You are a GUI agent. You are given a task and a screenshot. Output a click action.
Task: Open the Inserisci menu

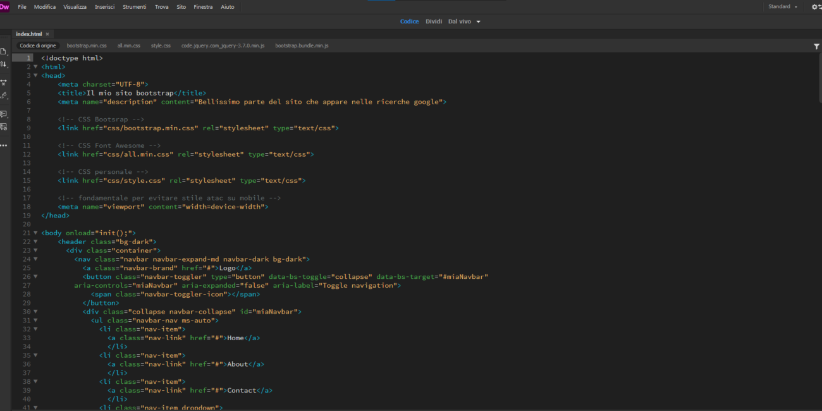[x=105, y=7]
